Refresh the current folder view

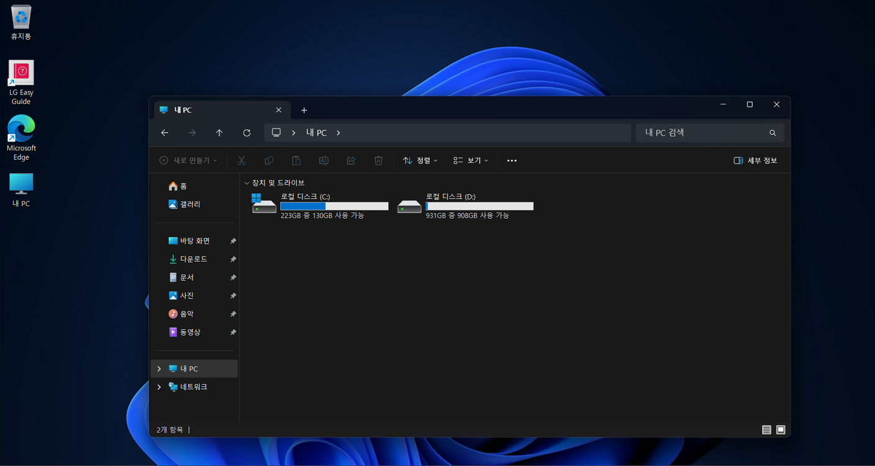click(247, 133)
